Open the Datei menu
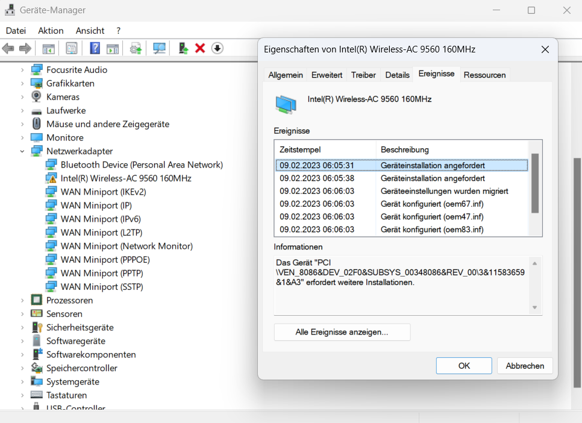Image resolution: width=582 pixels, height=423 pixels. pyautogui.click(x=16, y=31)
